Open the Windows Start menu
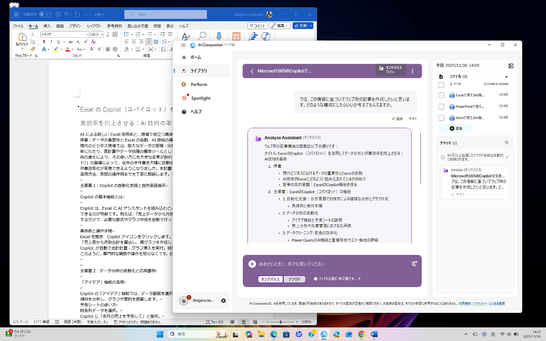The height and width of the screenshot is (341, 546). point(160,334)
